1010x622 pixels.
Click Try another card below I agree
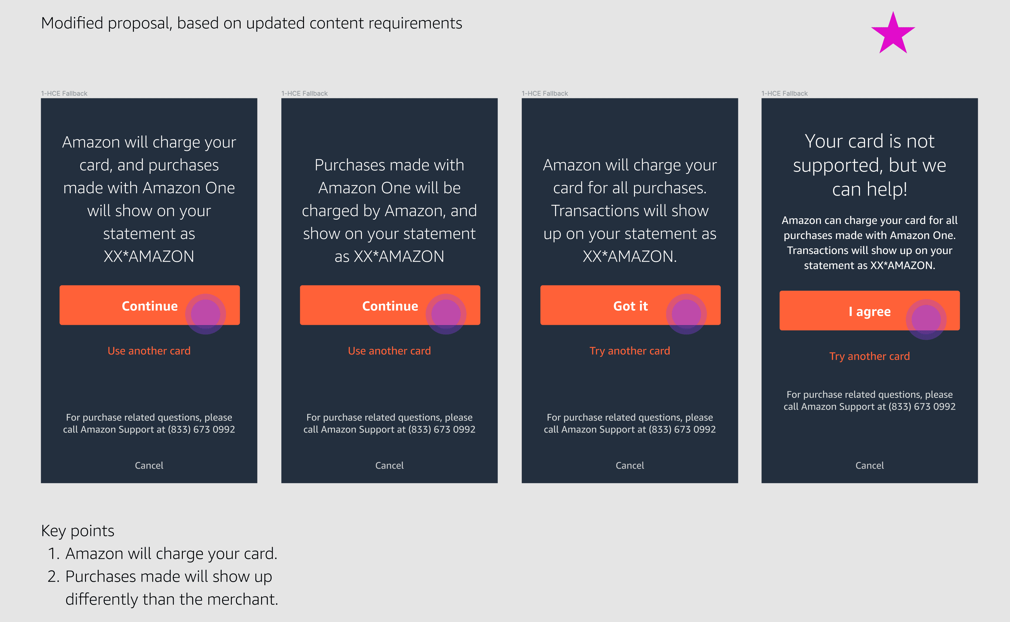pyautogui.click(x=869, y=356)
